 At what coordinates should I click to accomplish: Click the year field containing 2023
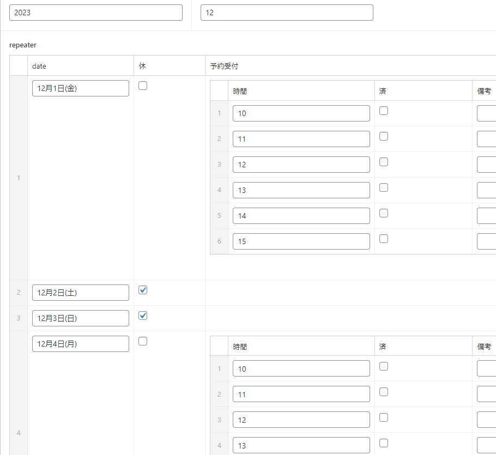(96, 13)
